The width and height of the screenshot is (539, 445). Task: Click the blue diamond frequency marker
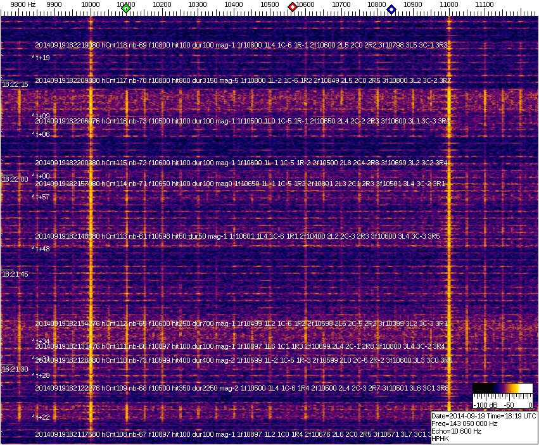click(x=391, y=9)
